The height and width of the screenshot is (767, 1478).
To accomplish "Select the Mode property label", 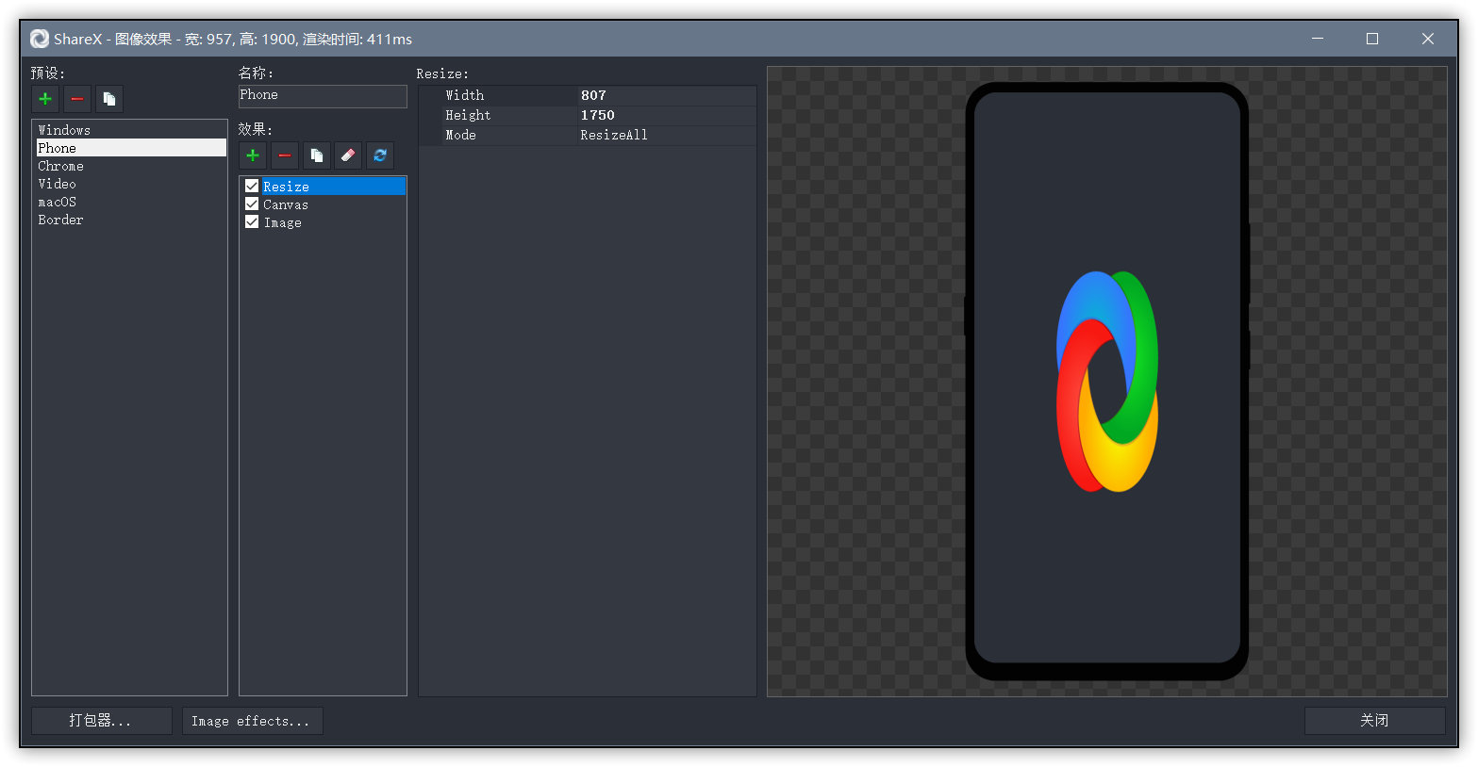I will click(x=460, y=135).
